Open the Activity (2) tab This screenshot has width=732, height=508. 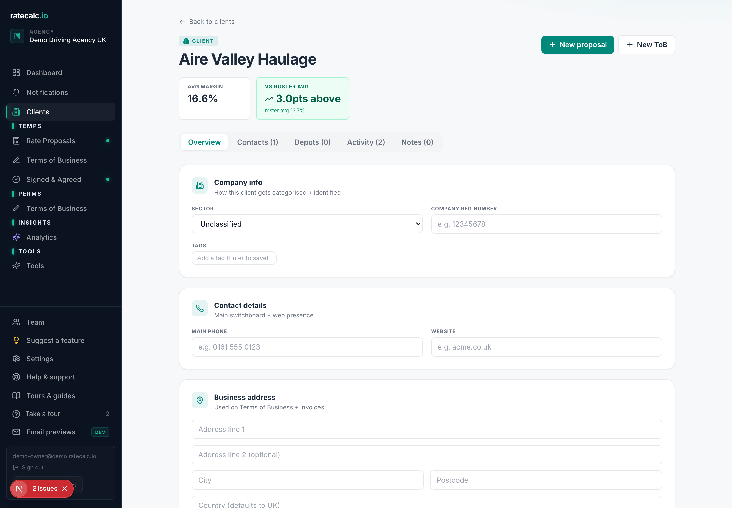pyautogui.click(x=366, y=142)
